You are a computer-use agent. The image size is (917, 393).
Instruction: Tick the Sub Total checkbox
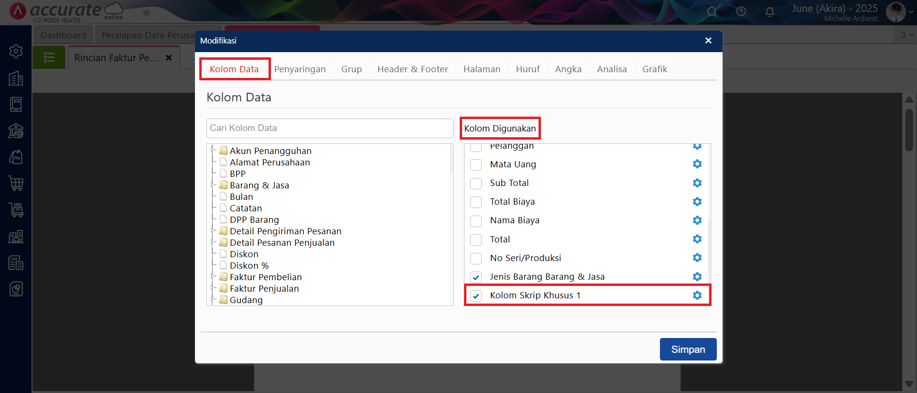[476, 184]
